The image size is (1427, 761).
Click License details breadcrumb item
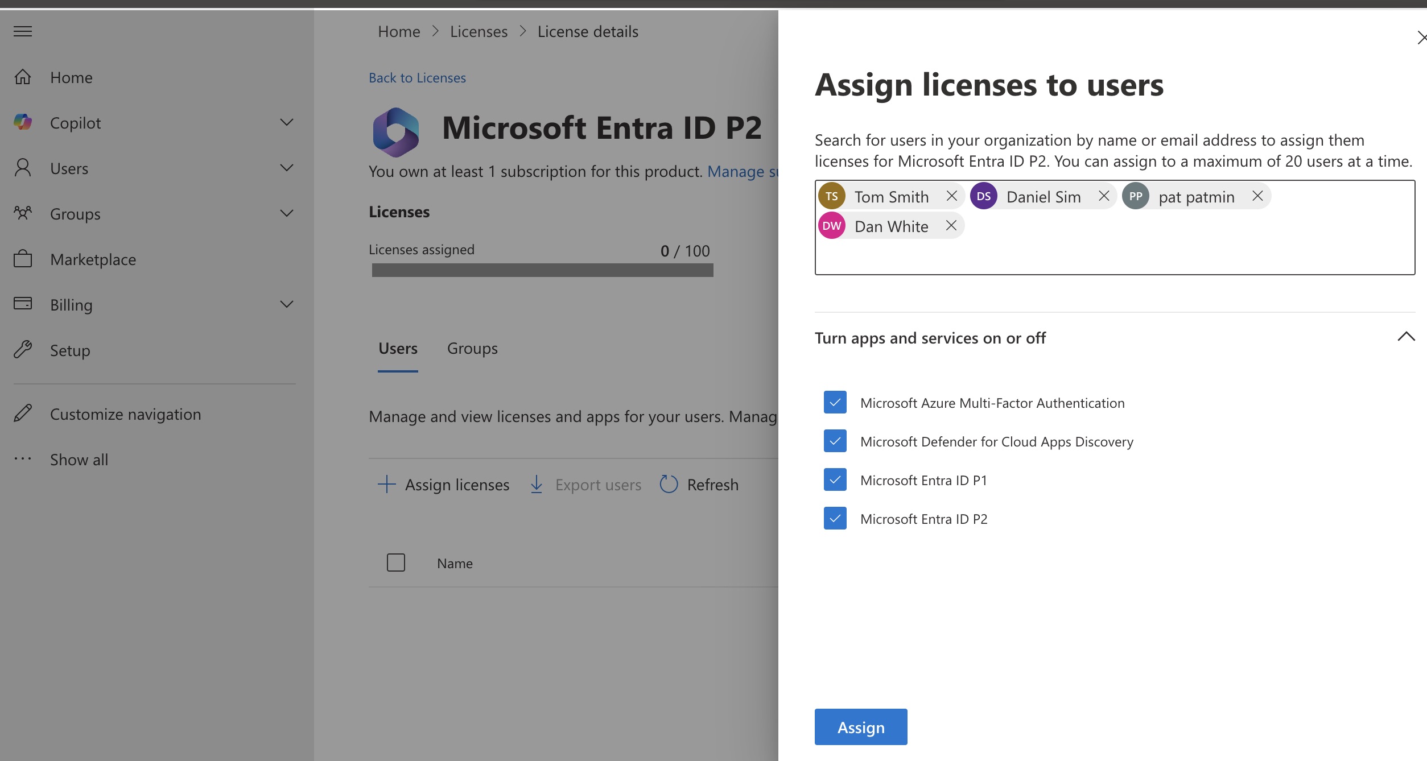coord(588,32)
